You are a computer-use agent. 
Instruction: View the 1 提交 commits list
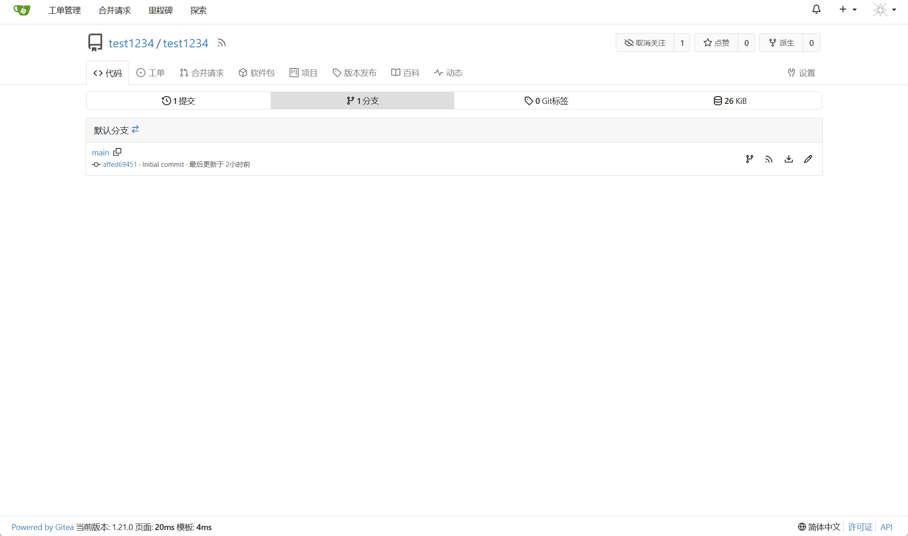point(178,101)
